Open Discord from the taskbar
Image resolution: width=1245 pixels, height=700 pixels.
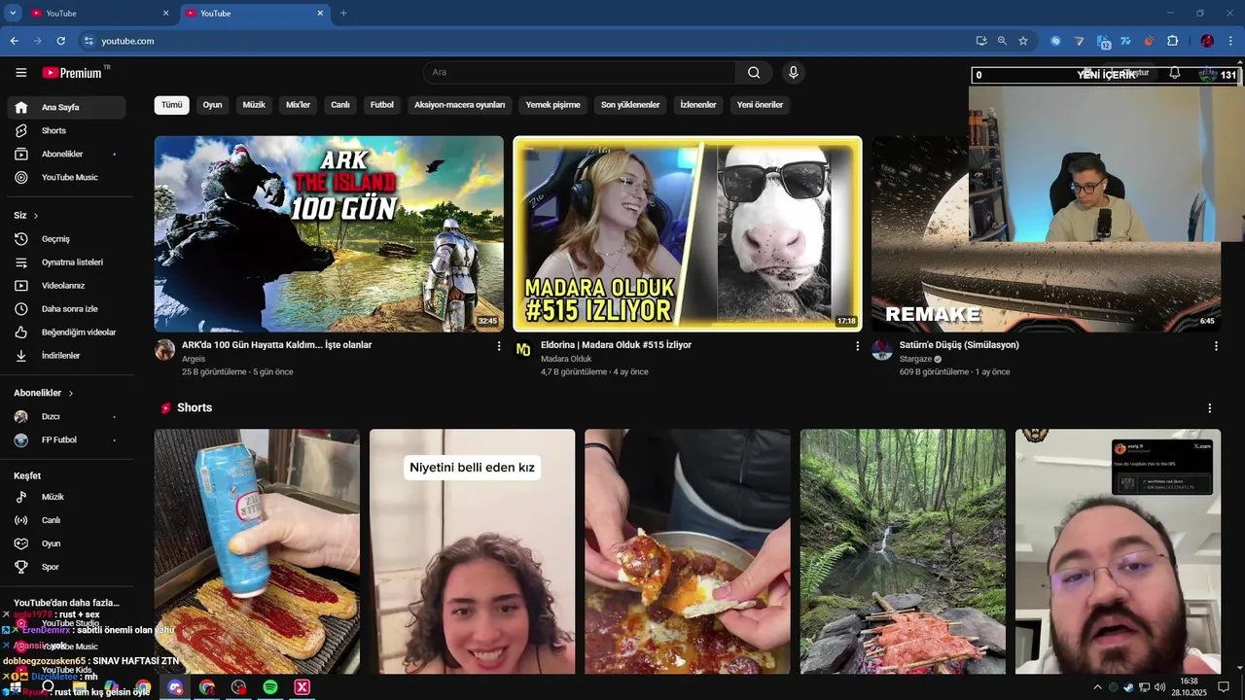click(175, 687)
